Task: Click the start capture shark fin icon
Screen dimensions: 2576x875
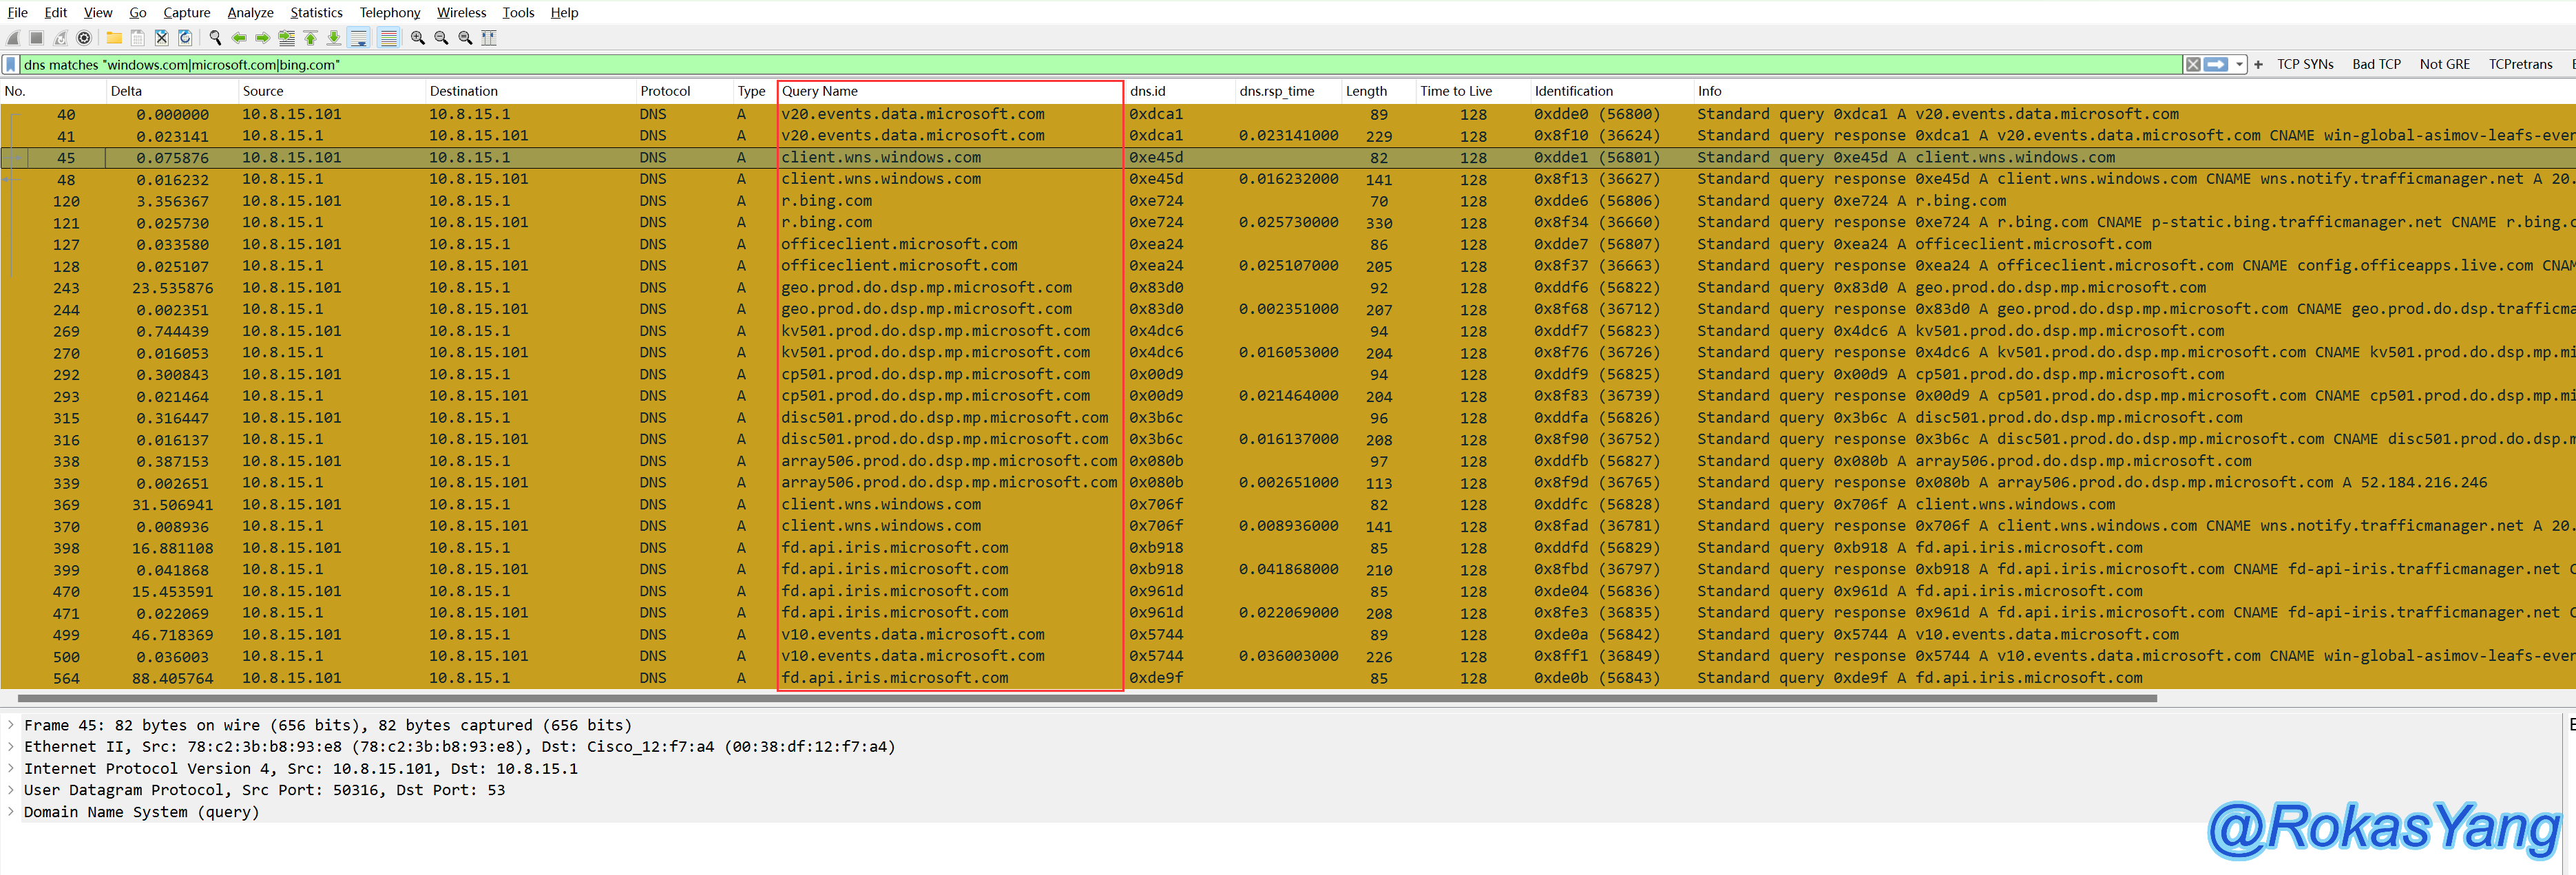Action: click(x=13, y=38)
